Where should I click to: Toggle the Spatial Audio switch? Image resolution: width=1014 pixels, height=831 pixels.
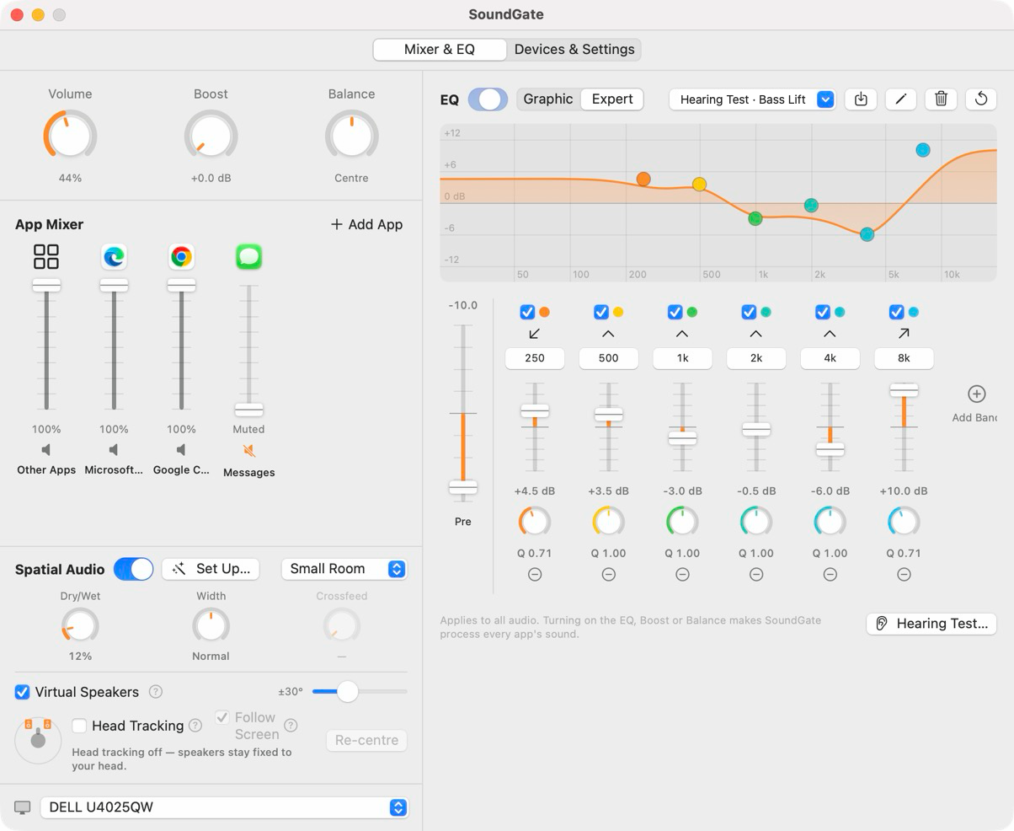pyautogui.click(x=134, y=569)
